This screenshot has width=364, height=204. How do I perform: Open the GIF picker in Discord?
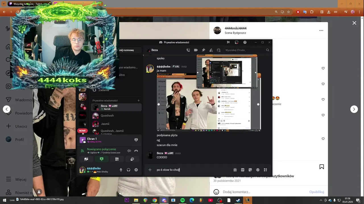click(243, 170)
